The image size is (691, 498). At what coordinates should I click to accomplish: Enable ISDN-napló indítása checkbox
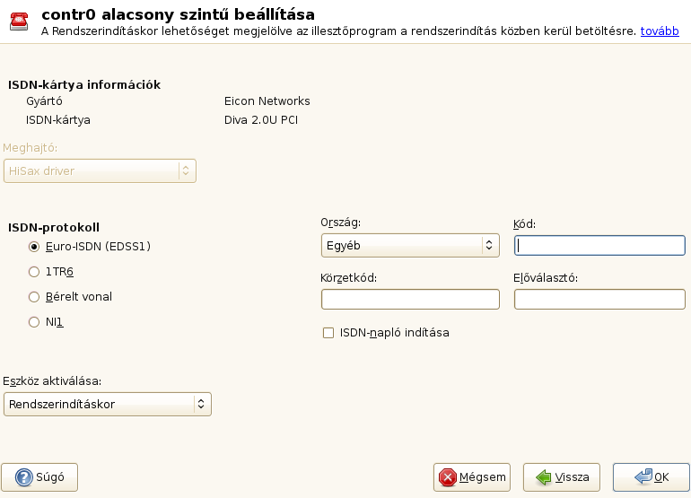point(328,333)
